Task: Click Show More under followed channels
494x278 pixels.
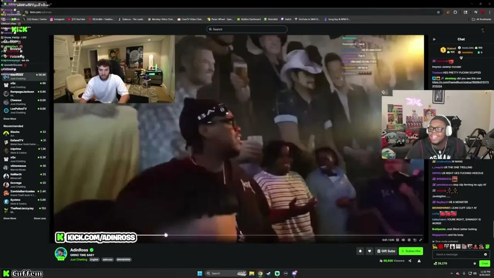Action: [x=10, y=119]
